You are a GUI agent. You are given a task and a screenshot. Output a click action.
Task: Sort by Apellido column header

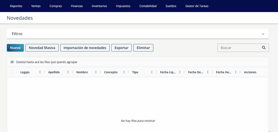point(54,72)
